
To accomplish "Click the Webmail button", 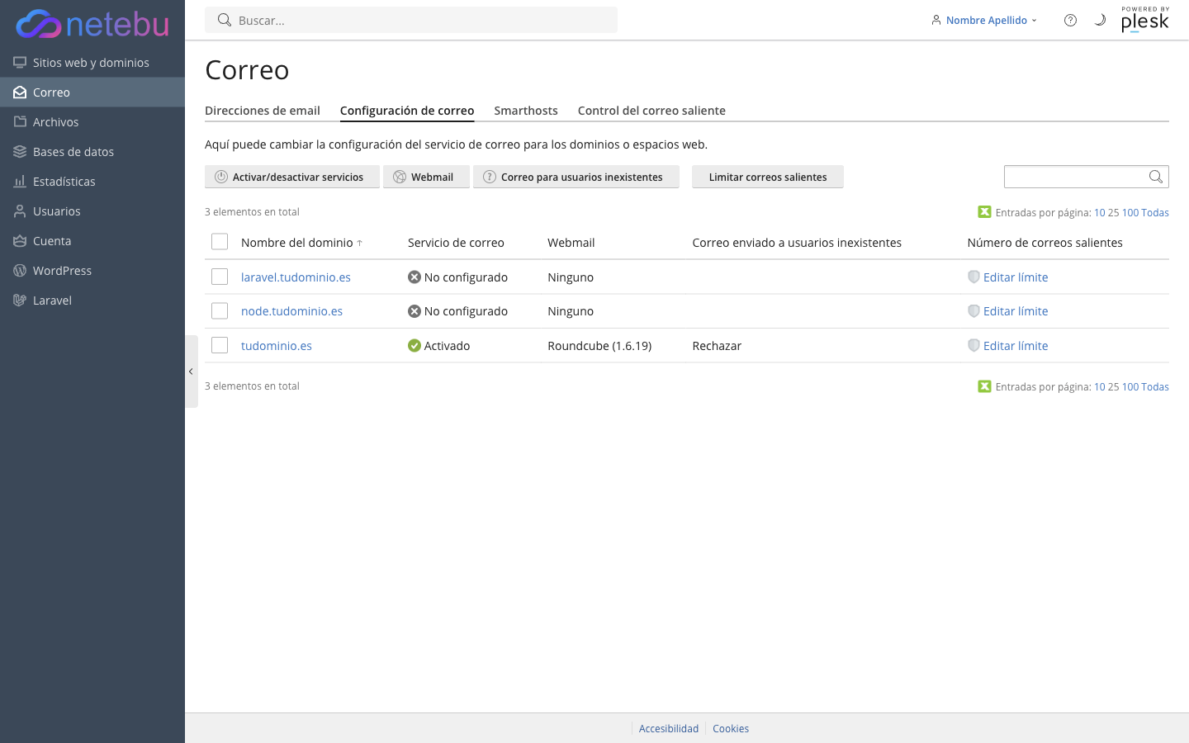I will point(426,177).
